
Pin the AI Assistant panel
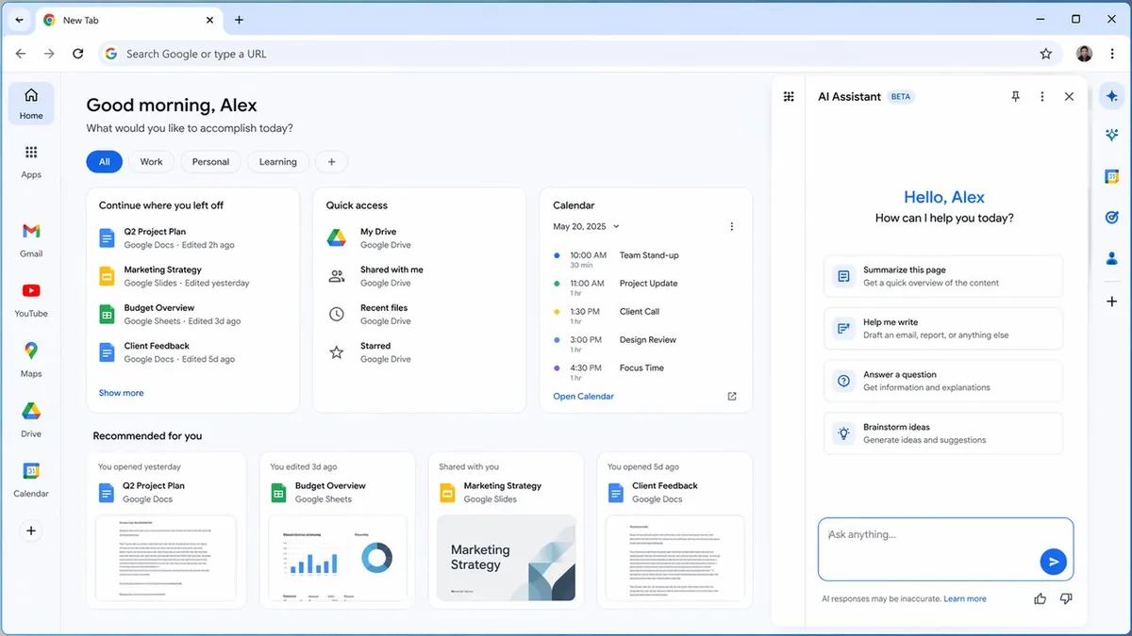[1015, 96]
